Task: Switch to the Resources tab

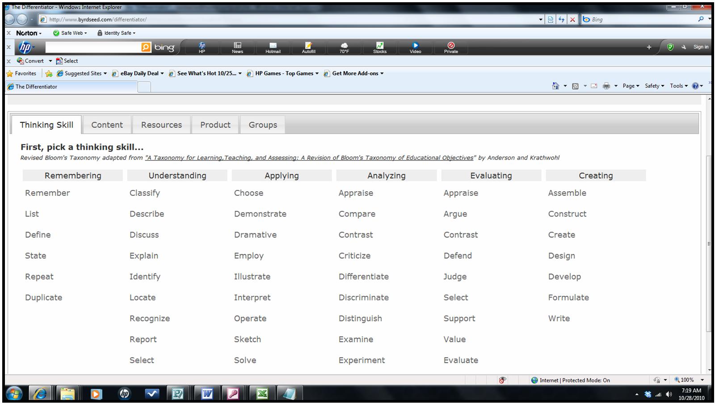Action: tap(161, 125)
